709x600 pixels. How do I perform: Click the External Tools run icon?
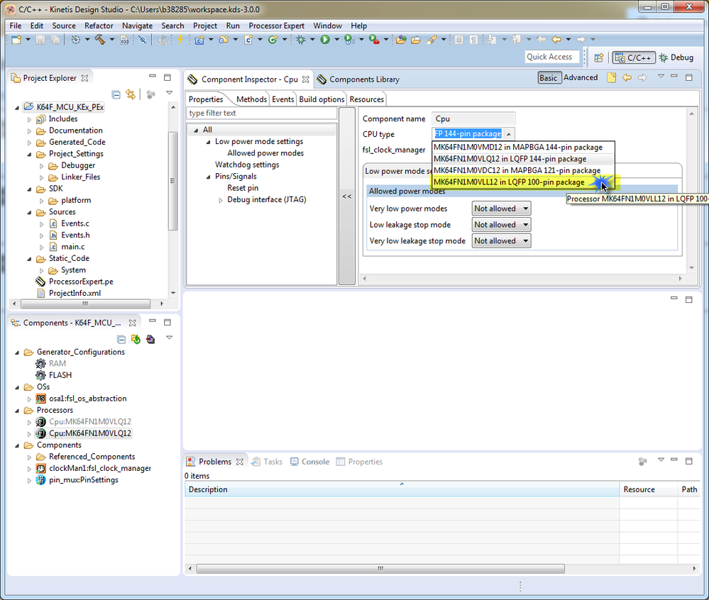click(x=374, y=40)
